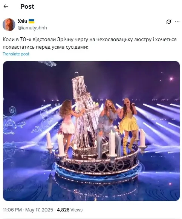The image size is (182, 219).
Task: Click the 'Post' header title
Action: pos(27,6)
